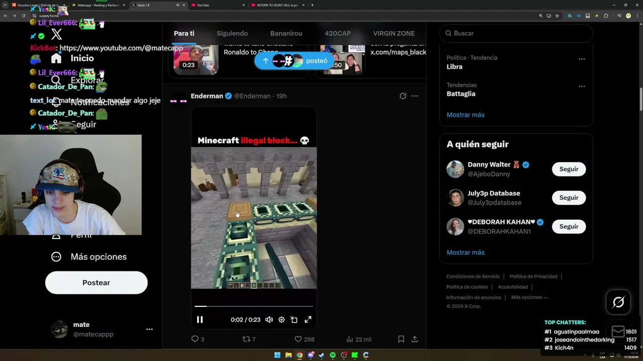Expand the video to fullscreen

click(x=308, y=319)
